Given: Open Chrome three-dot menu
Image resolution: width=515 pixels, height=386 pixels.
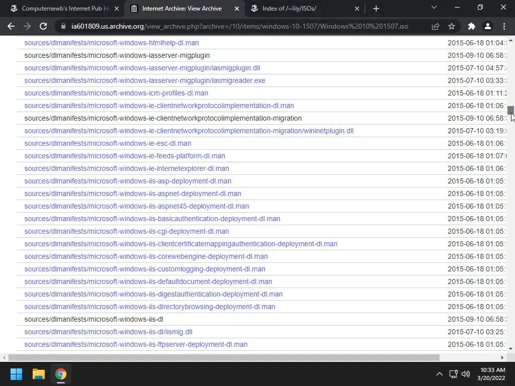Looking at the screenshot, I should pyautogui.click(x=504, y=26).
